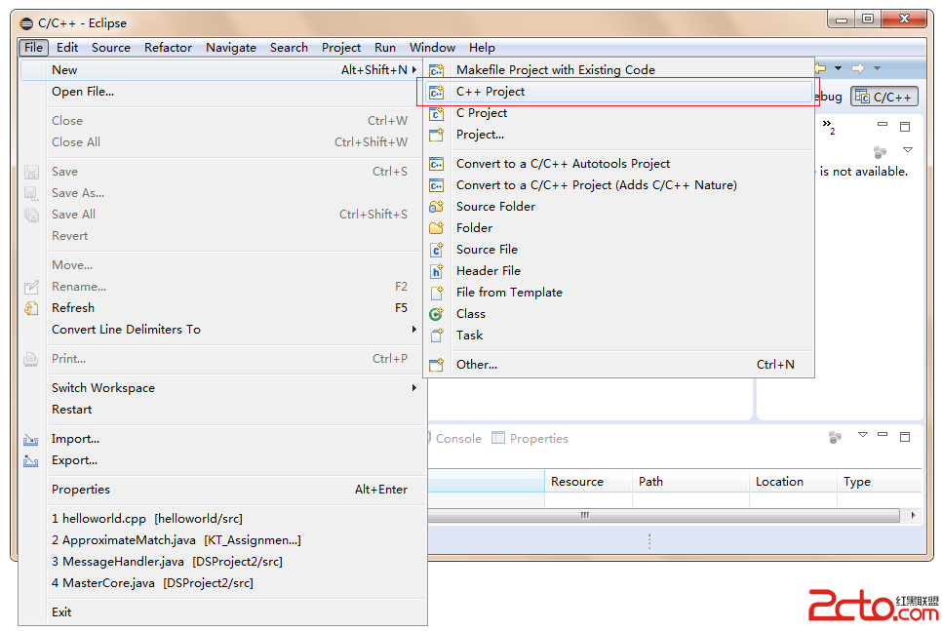The height and width of the screenshot is (631, 942).
Task: Click the Location column header
Action: pyautogui.click(x=793, y=482)
